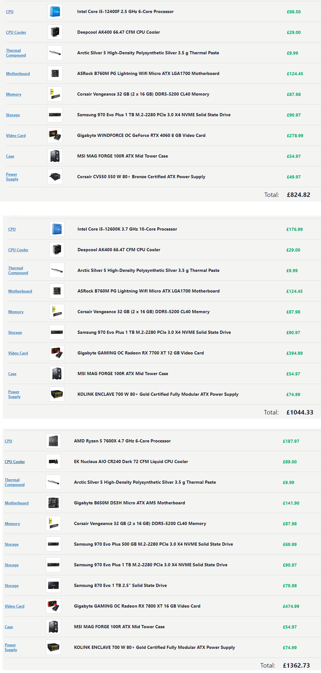Select the AMD Ryzen 5 7600X product name

click(122, 441)
